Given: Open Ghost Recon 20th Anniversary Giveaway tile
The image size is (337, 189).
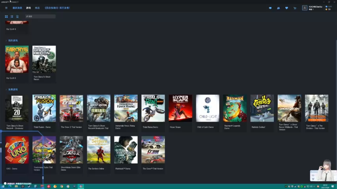Looking at the screenshot, I should pos(17,113).
